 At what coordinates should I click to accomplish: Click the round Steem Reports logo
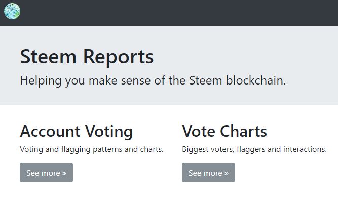click(x=12, y=11)
